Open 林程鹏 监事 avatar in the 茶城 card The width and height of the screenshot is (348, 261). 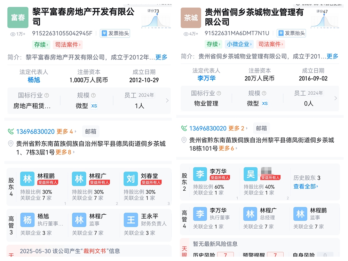(x=300, y=214)
